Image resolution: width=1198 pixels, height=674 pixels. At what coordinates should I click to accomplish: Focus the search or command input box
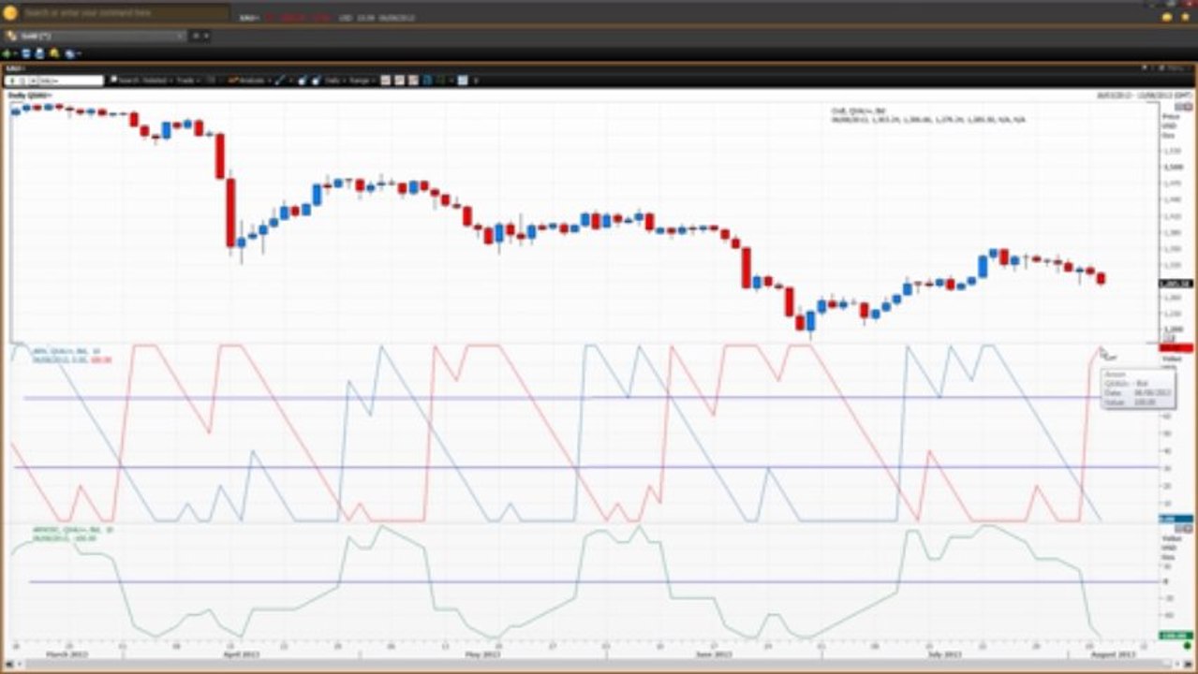[x=125, y=13]
